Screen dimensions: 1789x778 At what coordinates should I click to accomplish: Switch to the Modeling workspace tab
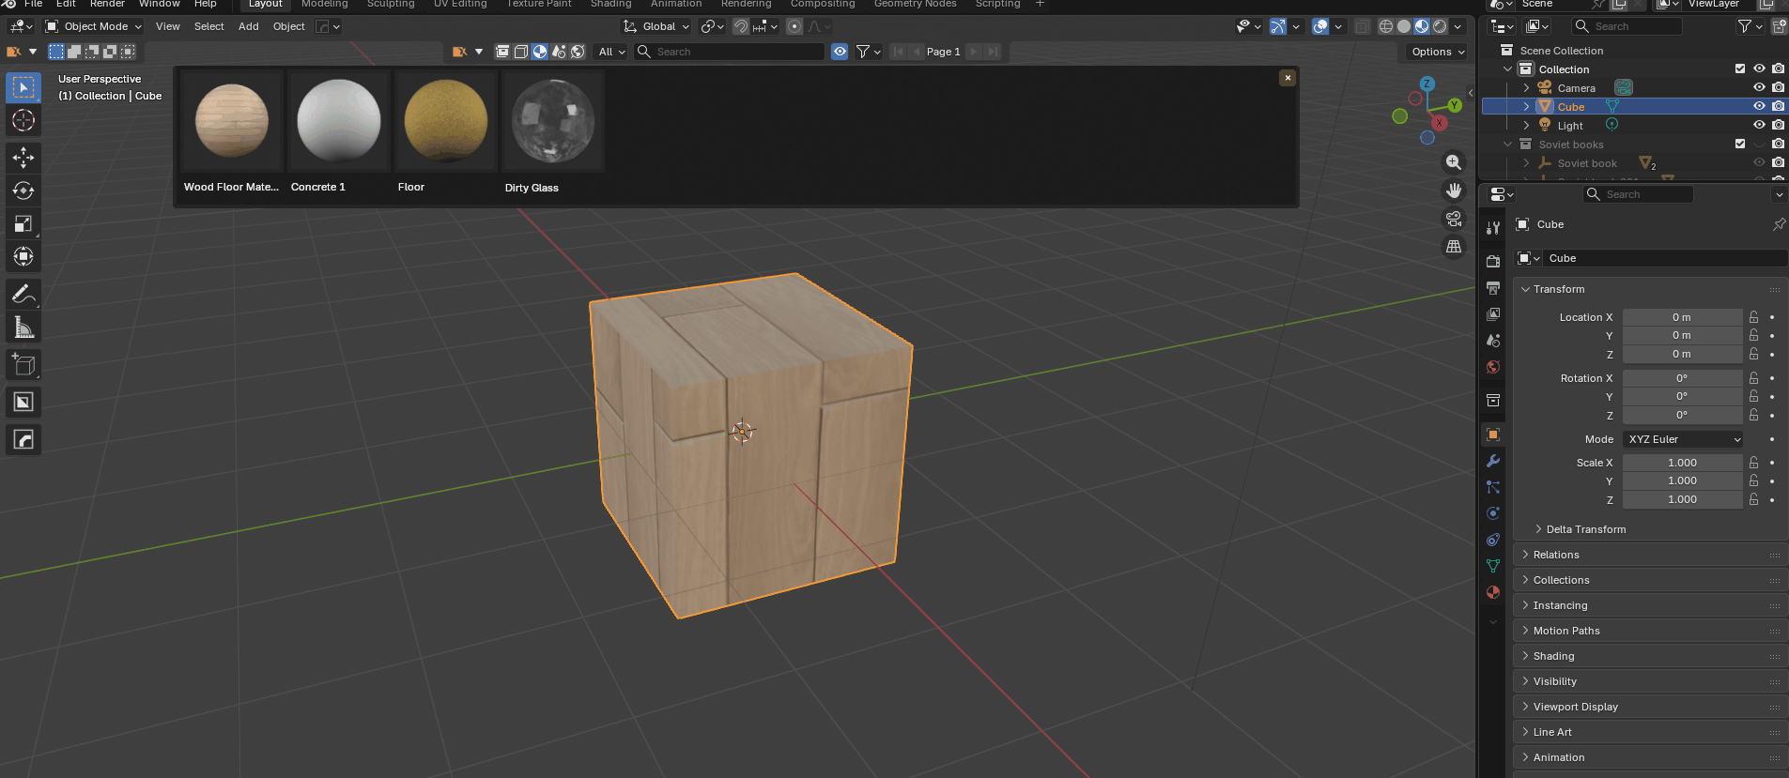324,4
